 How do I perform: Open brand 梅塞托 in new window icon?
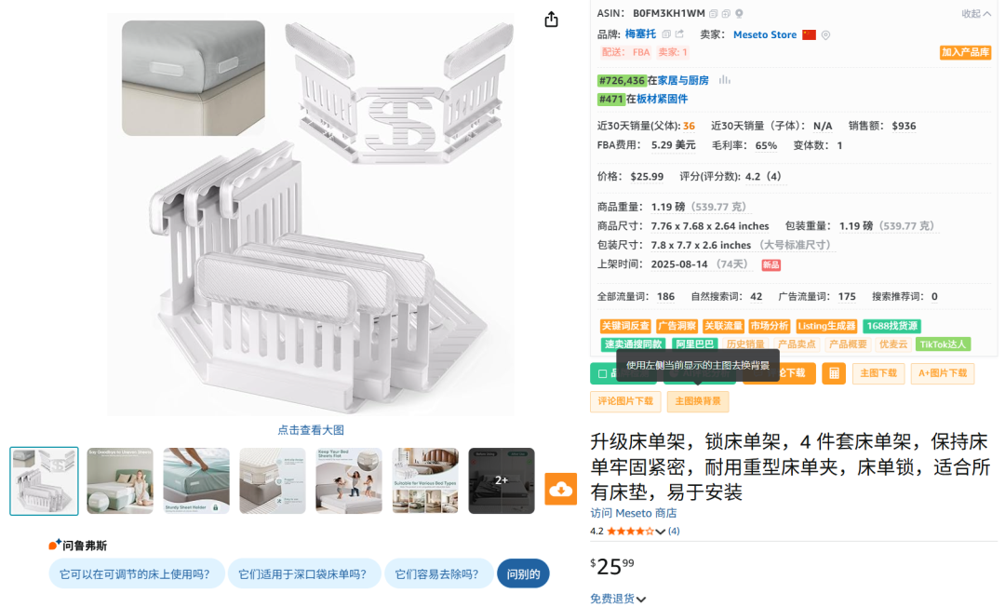pos(679,34)
